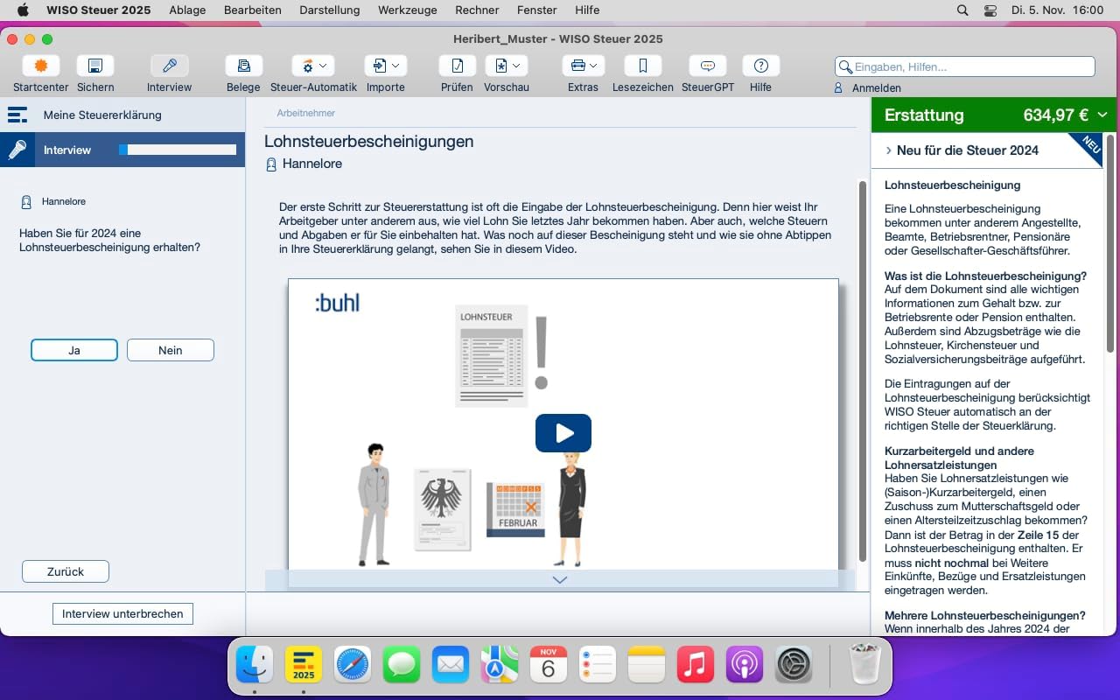Open the Hilfe menu in menu bar
Viewport: 1120px width, 700px height.
[587, 10]
